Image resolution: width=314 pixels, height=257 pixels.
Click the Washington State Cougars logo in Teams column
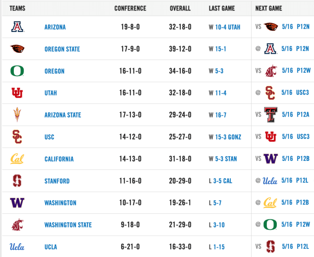coord(18,225)
